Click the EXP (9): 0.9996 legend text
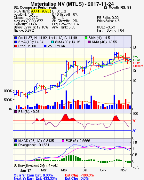The image size is (144, 180). 78,141
